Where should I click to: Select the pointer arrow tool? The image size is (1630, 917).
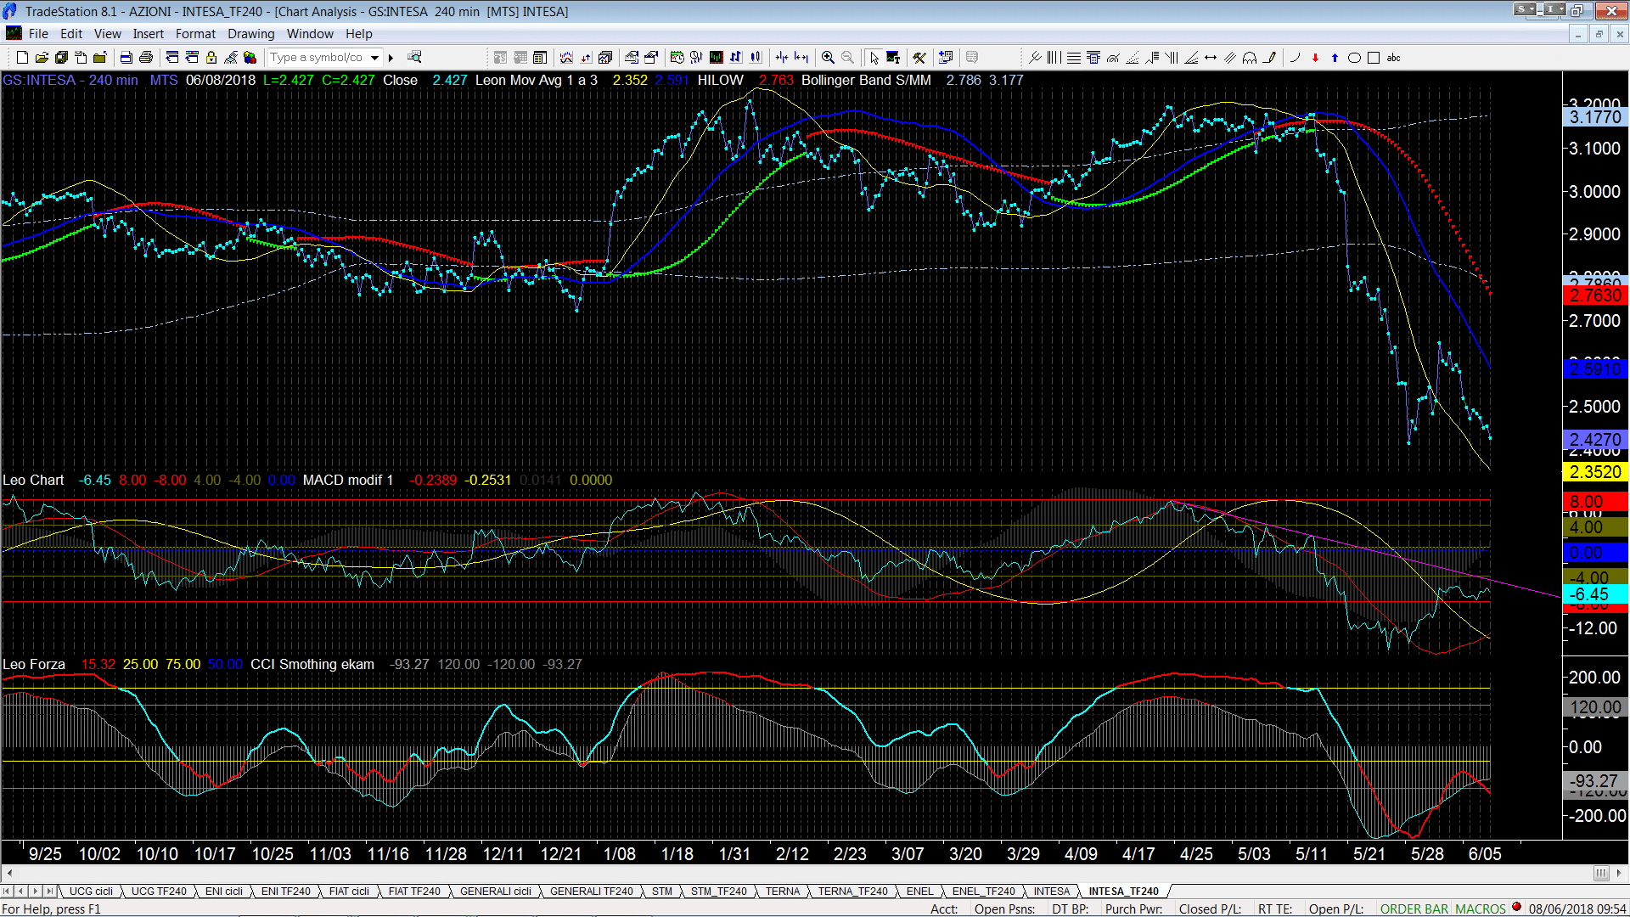point(874,58)
